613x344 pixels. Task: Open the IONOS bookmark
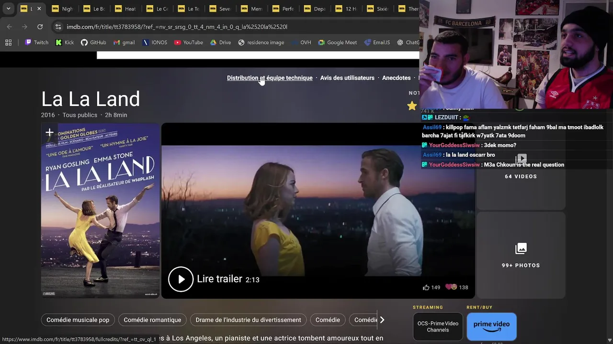[155, 43]
